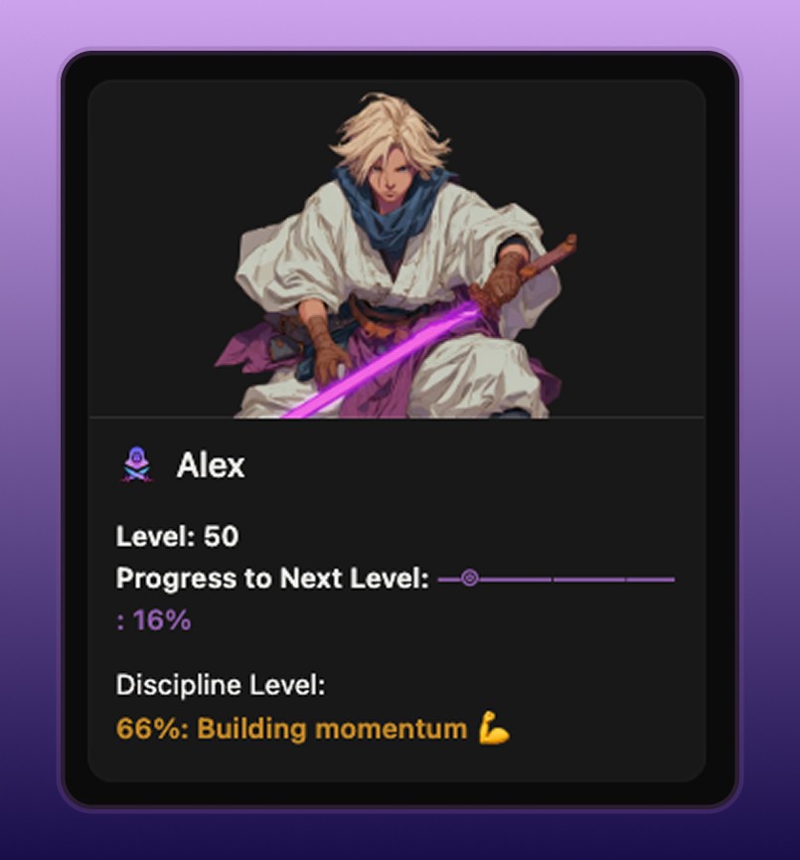Click the Progress to Next Level label
Viewport: 800px width, 860px height.
[x=272, y=578]
